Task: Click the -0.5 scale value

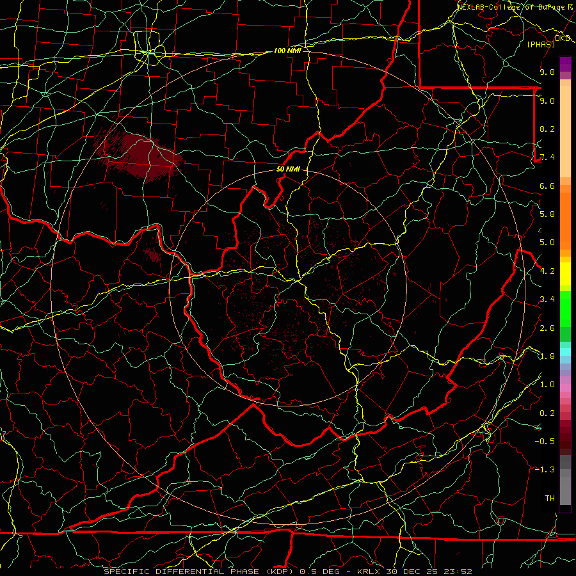Action: (x=545, y=442)
